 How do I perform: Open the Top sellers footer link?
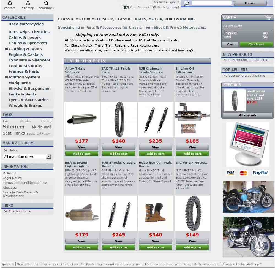coord(50,264)
